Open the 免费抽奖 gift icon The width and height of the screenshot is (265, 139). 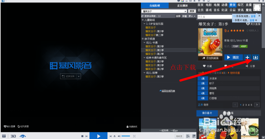coord(132,127)
